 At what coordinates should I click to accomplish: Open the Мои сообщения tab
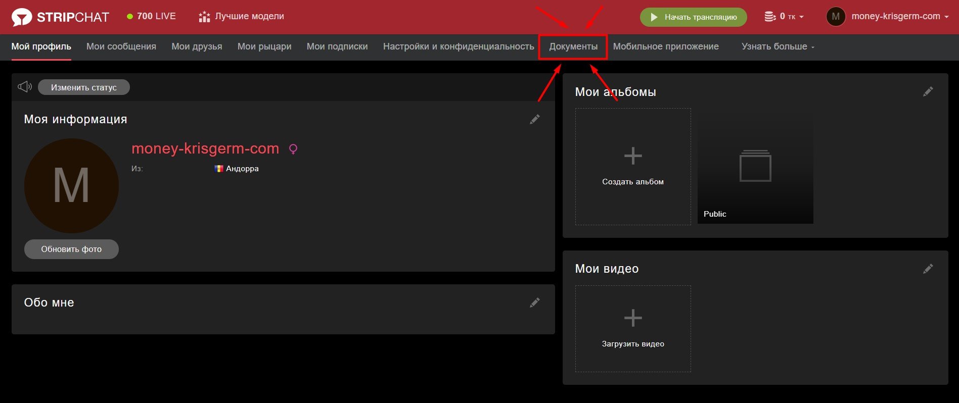click(x=121, y=46)
